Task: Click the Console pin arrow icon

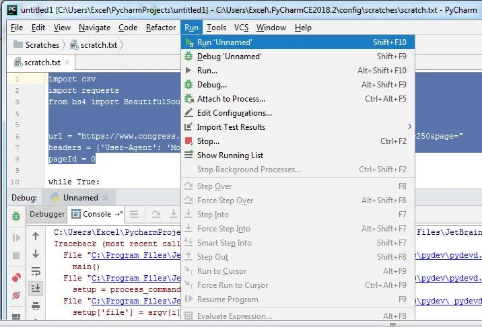Action: pyautogui.click(x=118, y=214)
